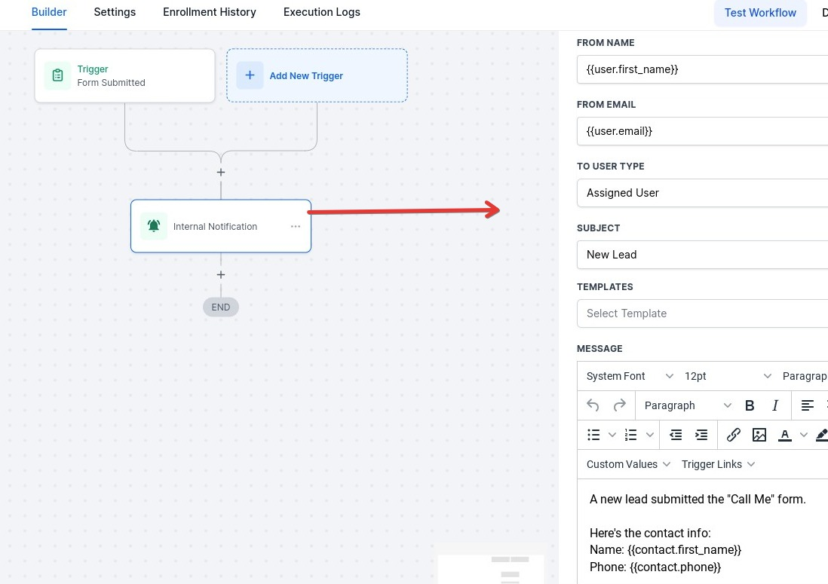Apply a bulleted list

593,435
